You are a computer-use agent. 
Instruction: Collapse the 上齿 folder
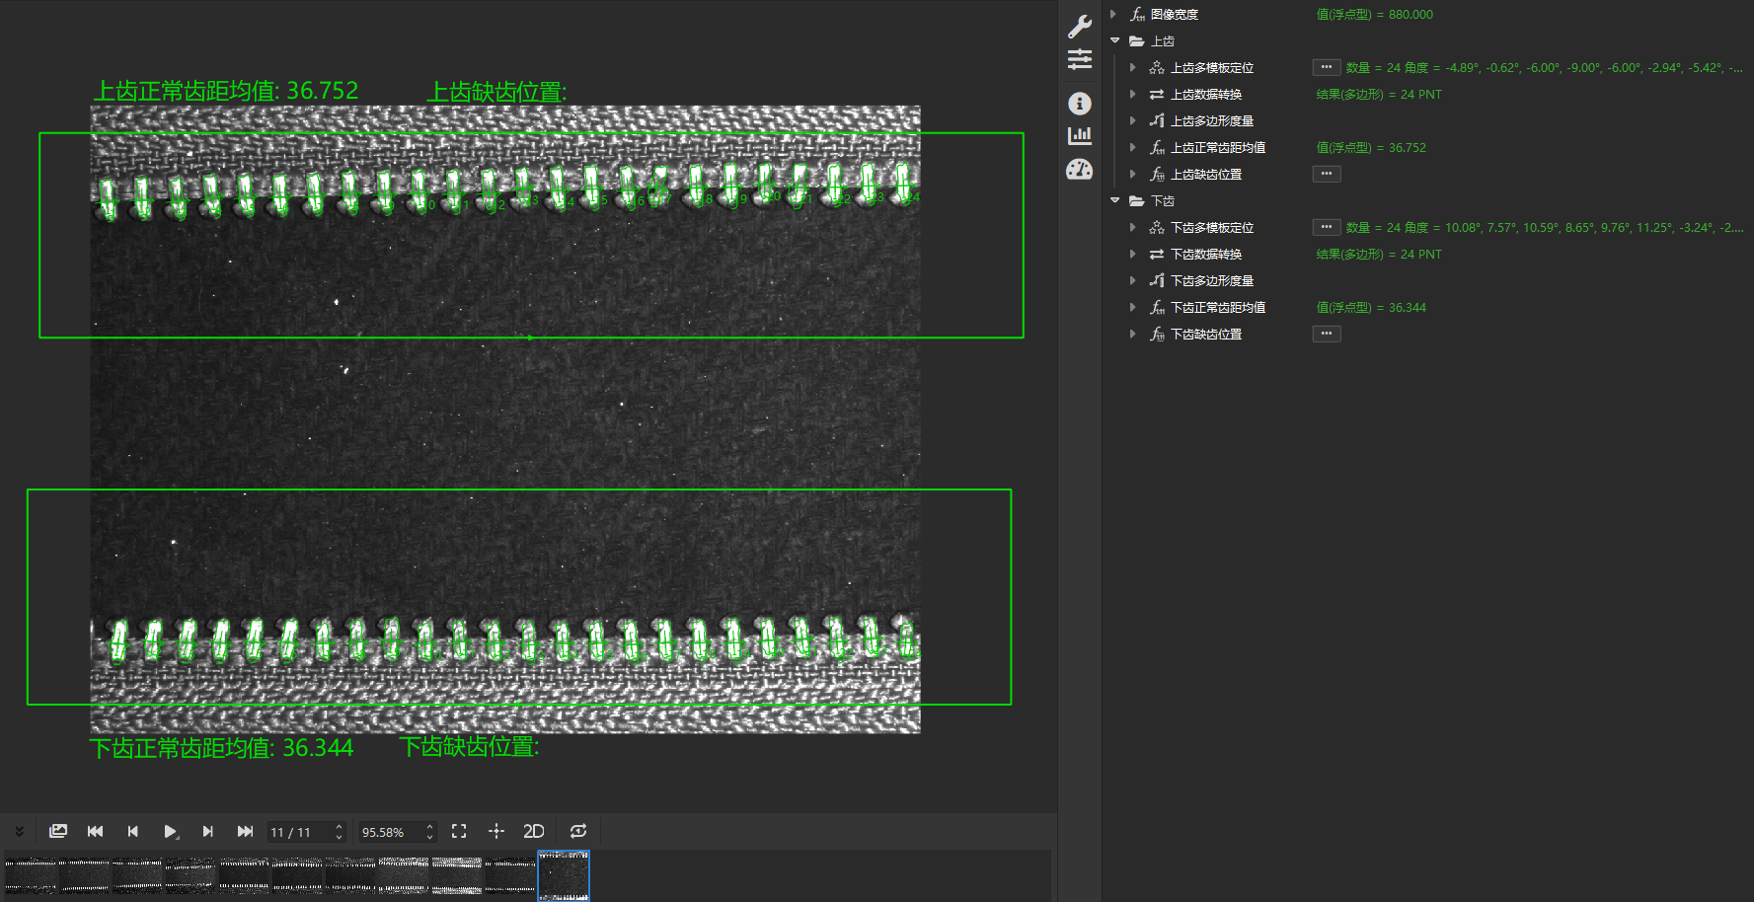(x=1115, y=41)
